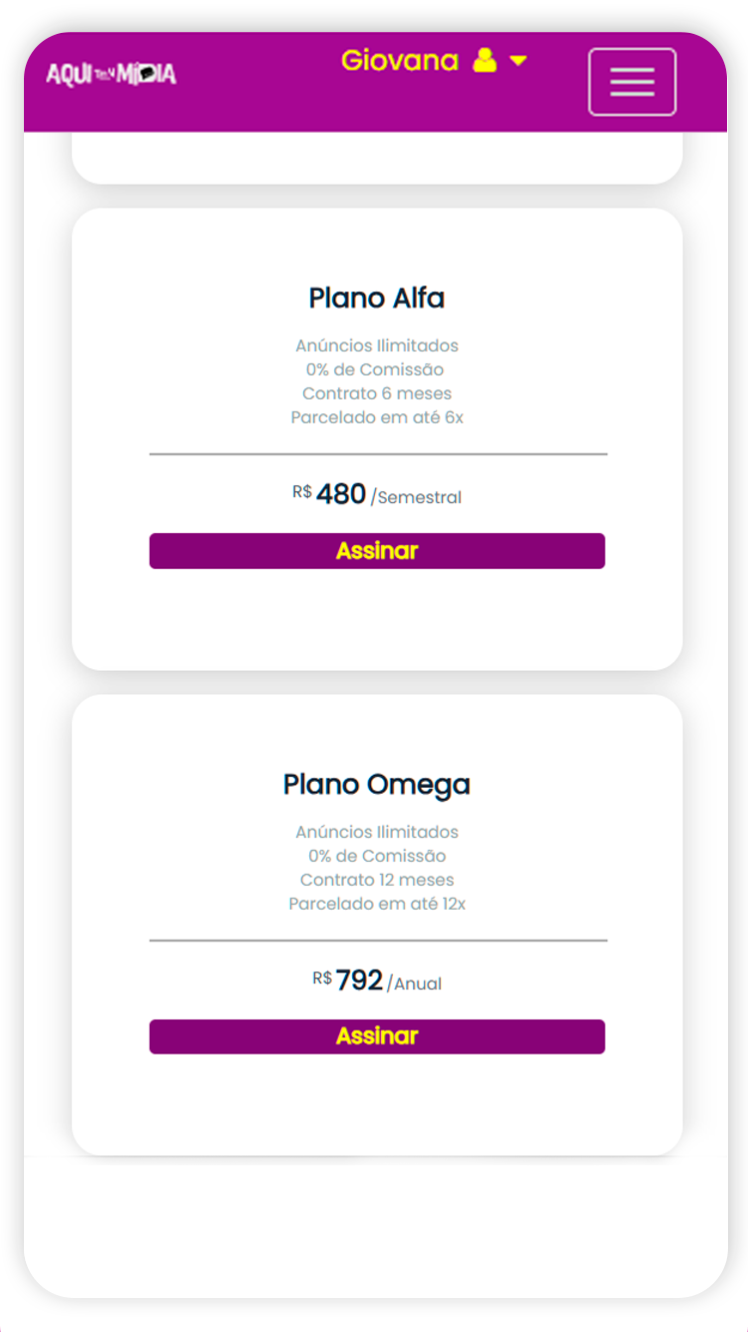Subscribe to Plano Alfa with Assinar

pos(377,551)
